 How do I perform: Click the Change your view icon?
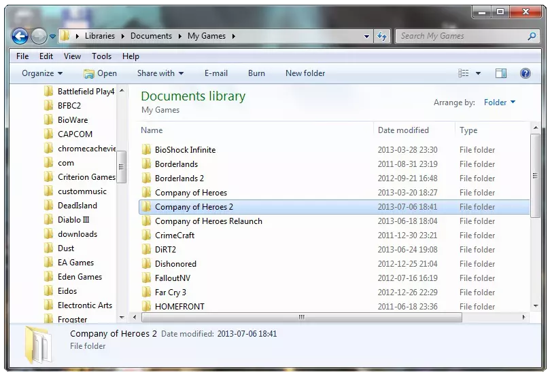coord(464,73)
